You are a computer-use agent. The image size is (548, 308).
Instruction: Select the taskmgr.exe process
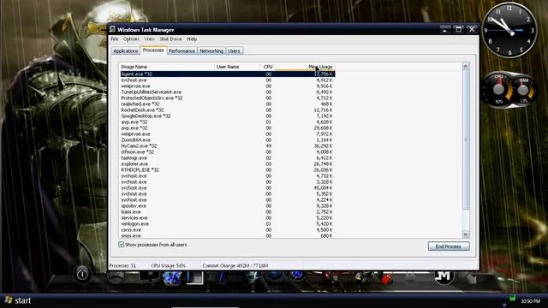(228, 157)
